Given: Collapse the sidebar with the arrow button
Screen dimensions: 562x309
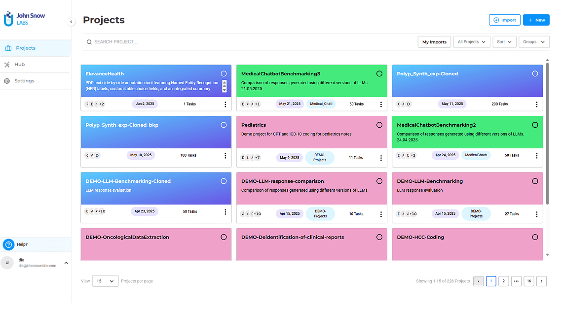Looking at the screenshot, I should click(x=71, y=22).
